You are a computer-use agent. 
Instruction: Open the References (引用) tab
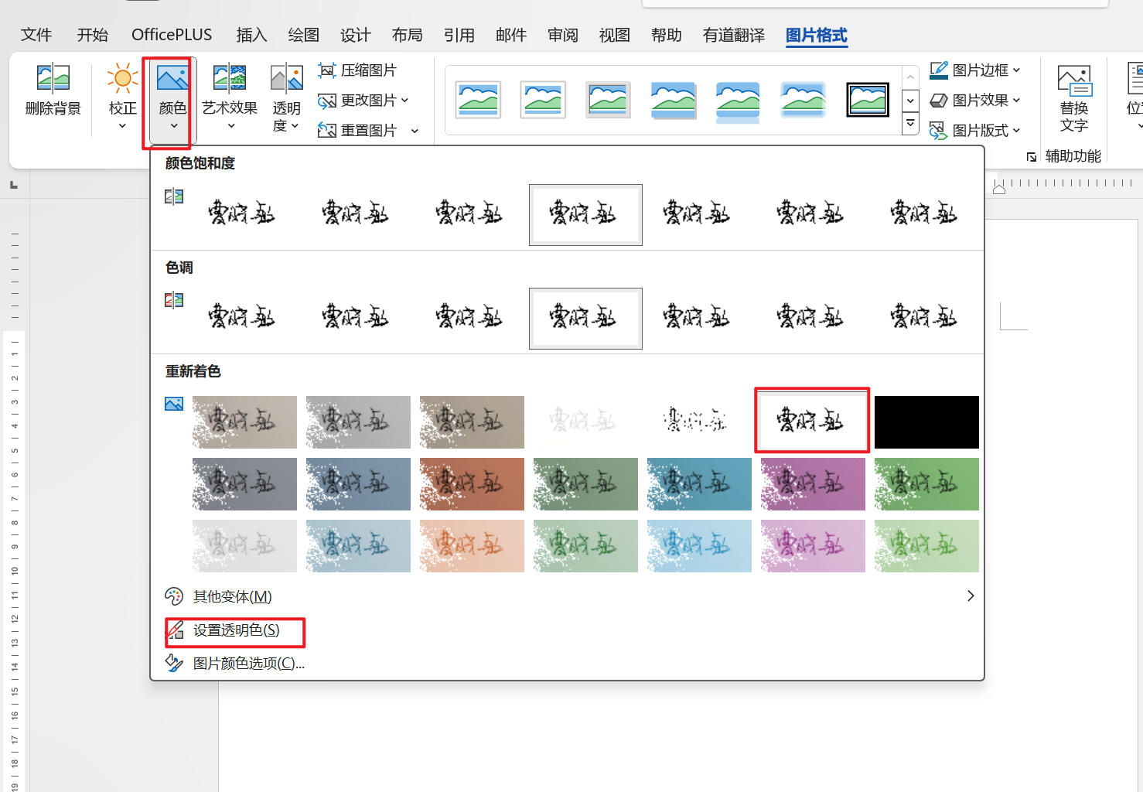point(459,35)
